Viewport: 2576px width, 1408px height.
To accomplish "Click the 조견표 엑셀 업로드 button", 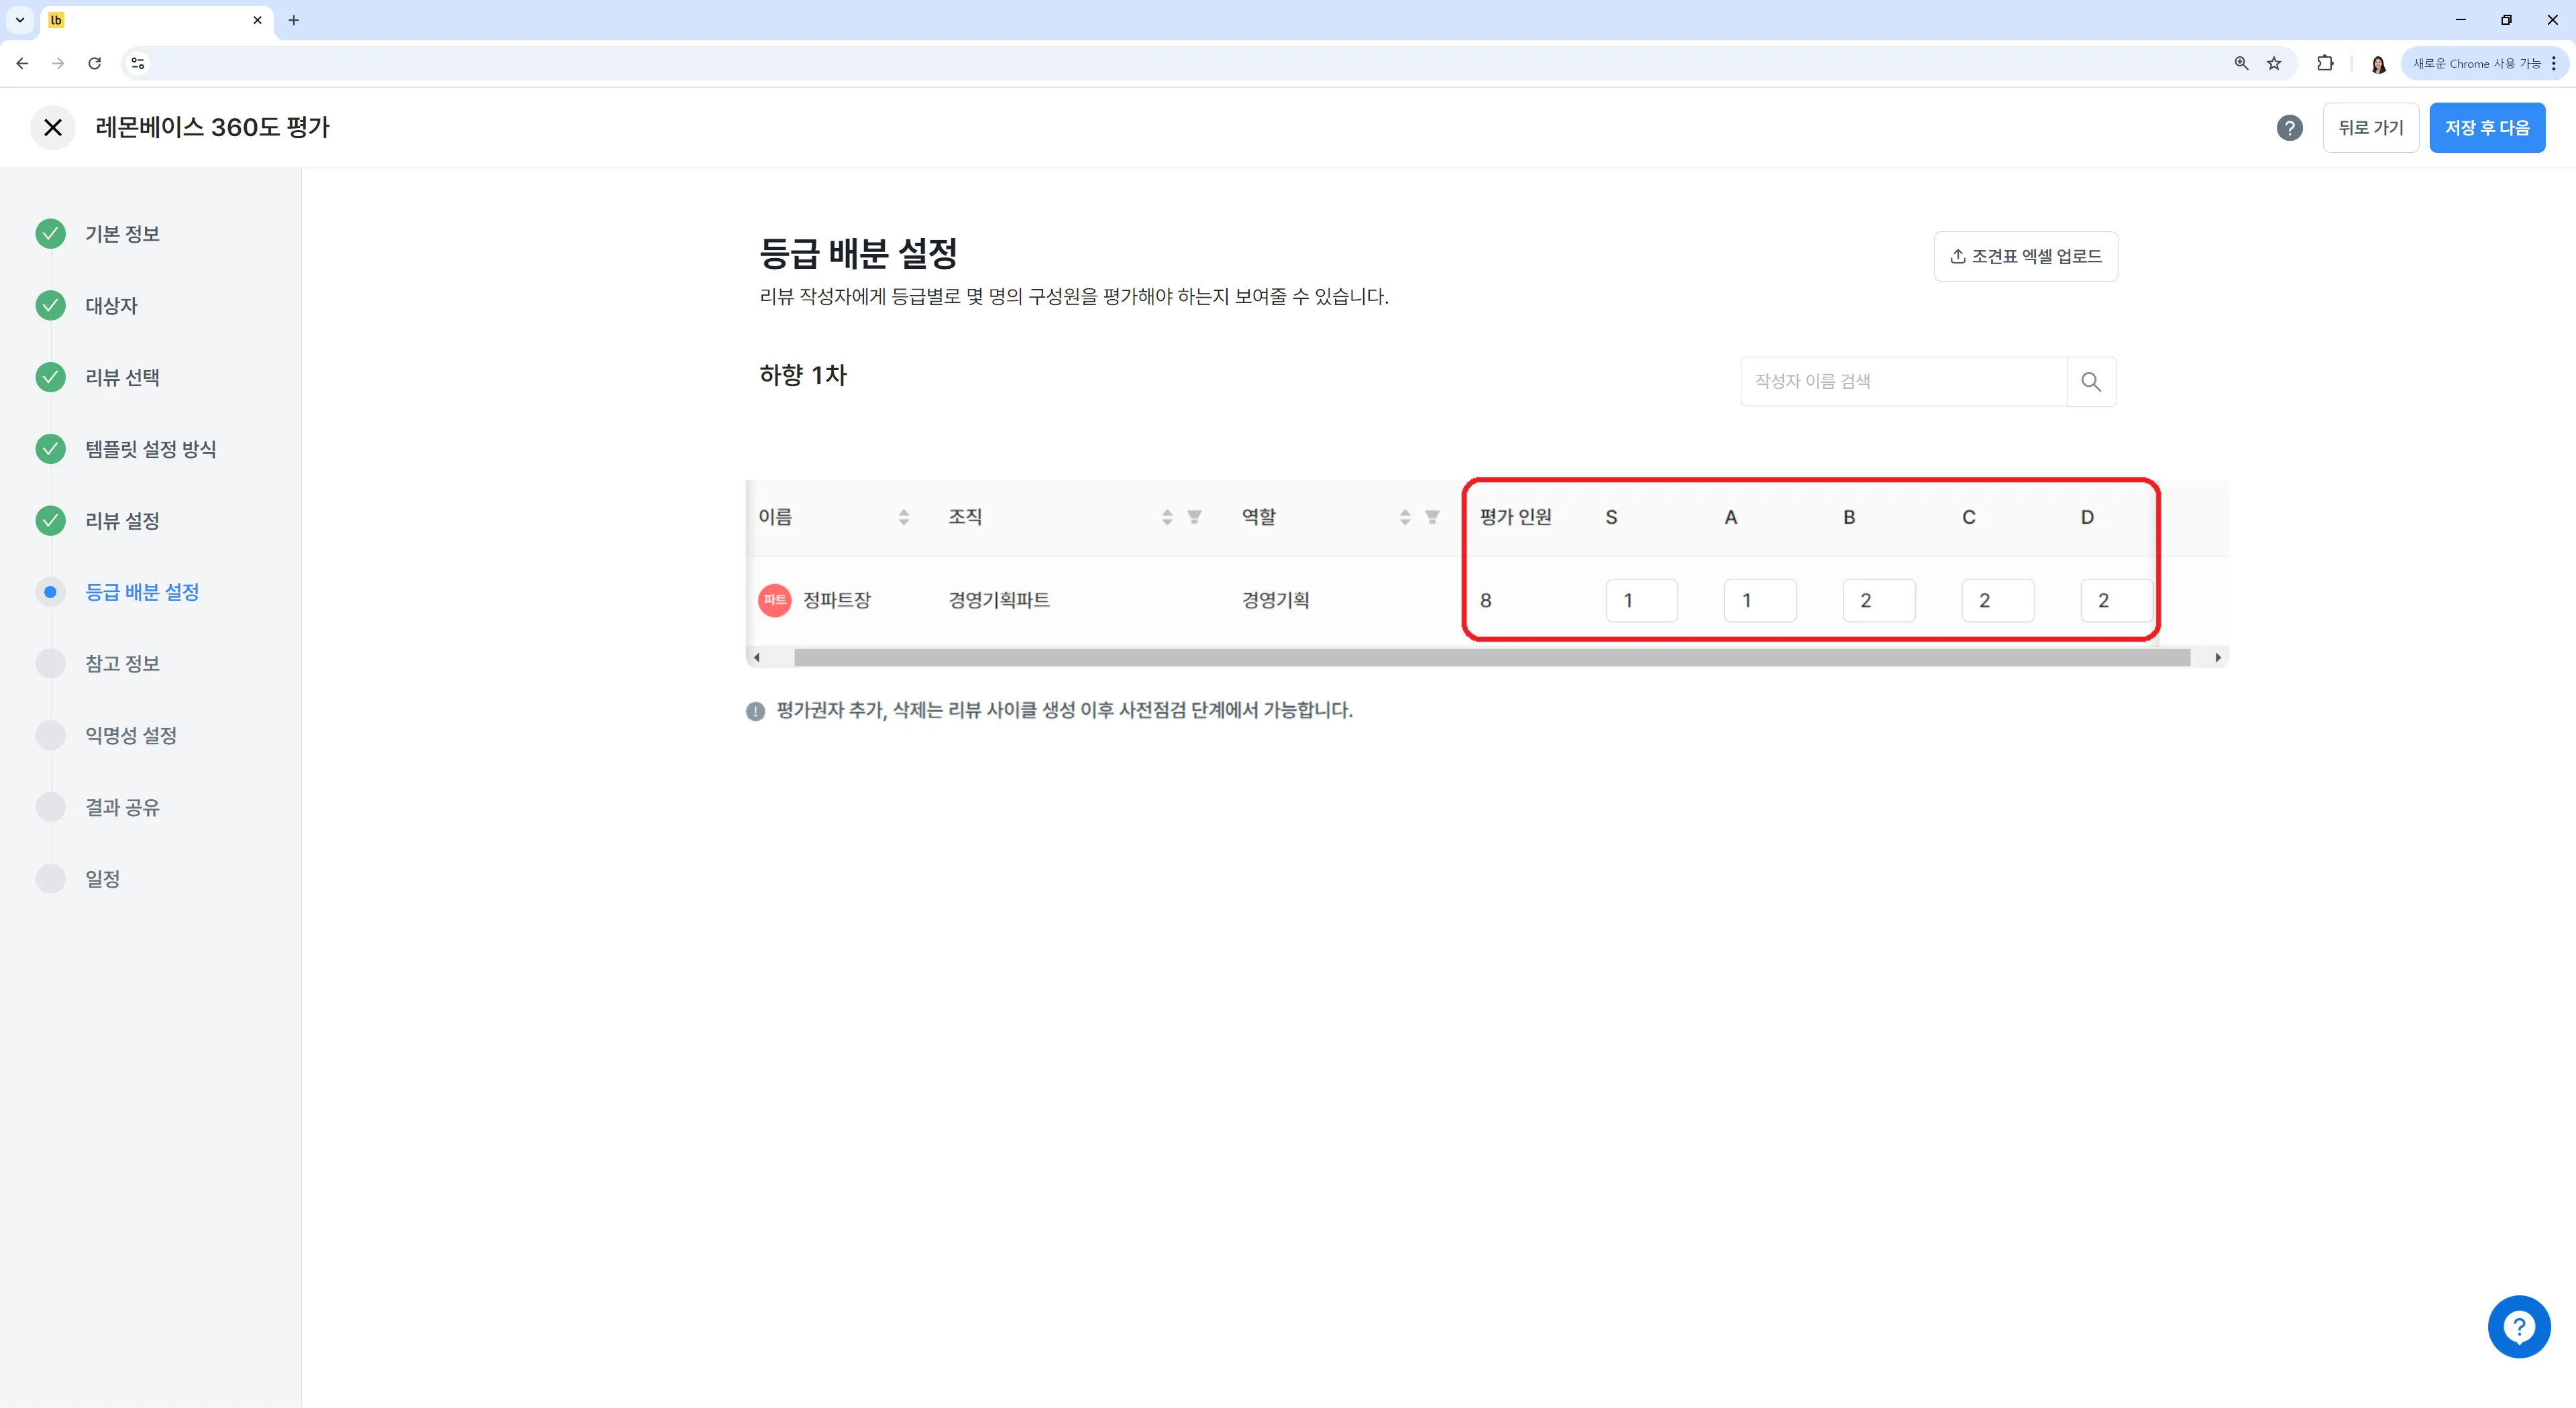I will [x=2025, y=257].
